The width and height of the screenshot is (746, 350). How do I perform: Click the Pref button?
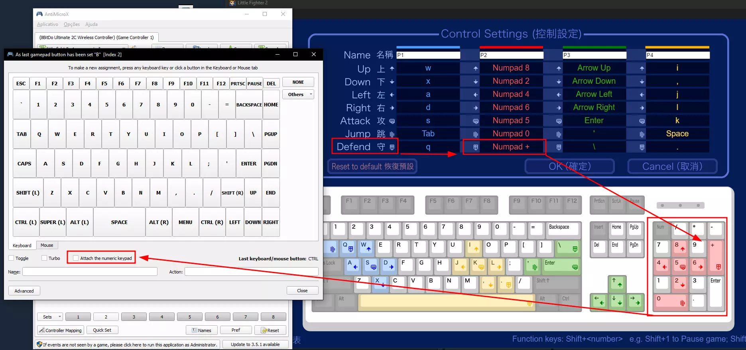tap(236, 330)
